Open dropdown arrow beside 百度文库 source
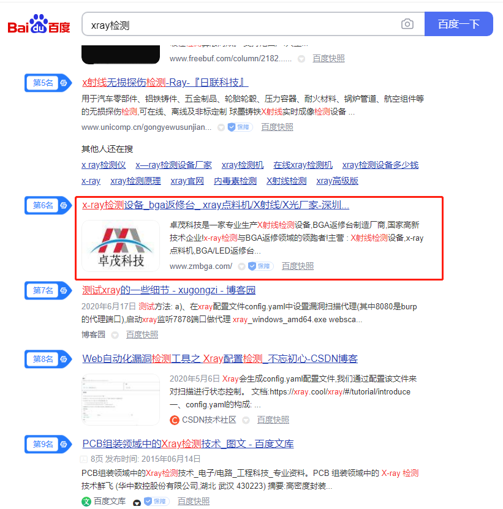Screen dimensions: 503x509 (137, 502)
